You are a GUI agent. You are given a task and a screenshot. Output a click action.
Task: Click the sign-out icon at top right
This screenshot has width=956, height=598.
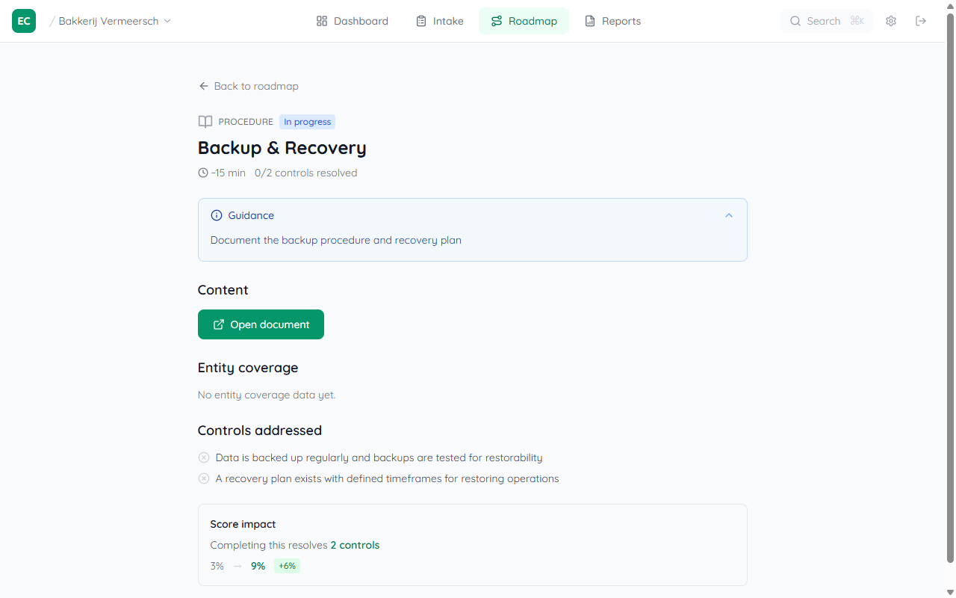click(x=920, y=21)
